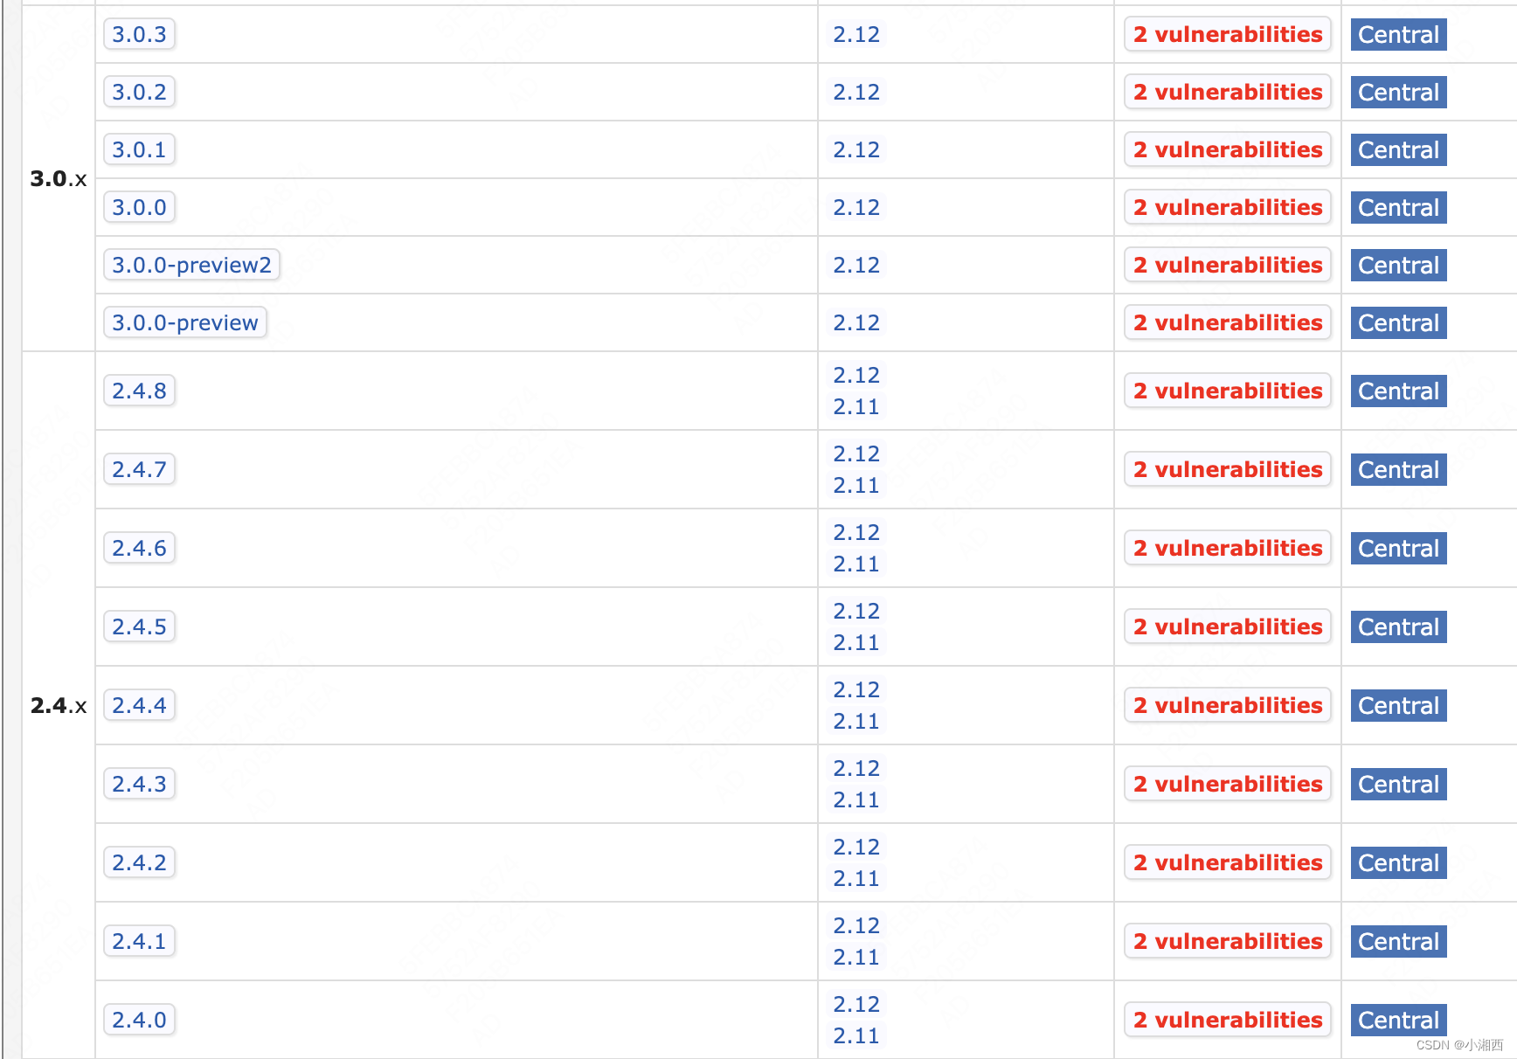
Task: Click Central repository for version 2.4.2
Action: [x=1398, y=862]
